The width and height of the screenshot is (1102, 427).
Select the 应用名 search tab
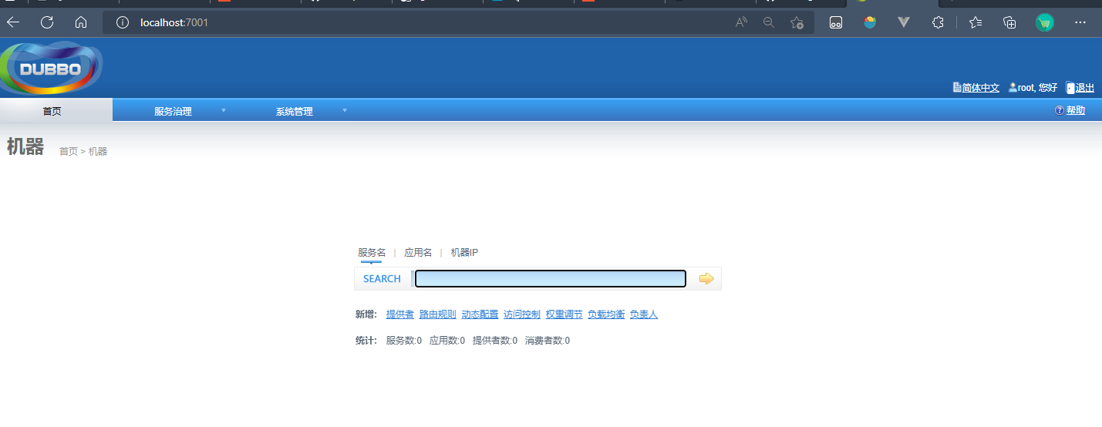418,253
